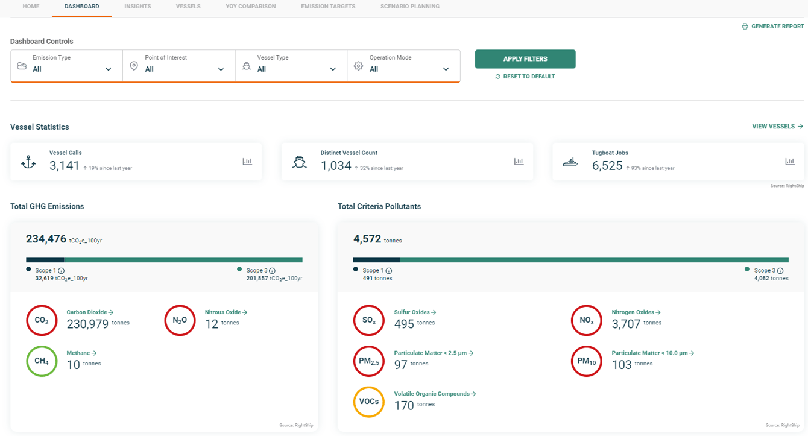
Task: Open the Operation Mode dropdown
Action: (446, 68)
